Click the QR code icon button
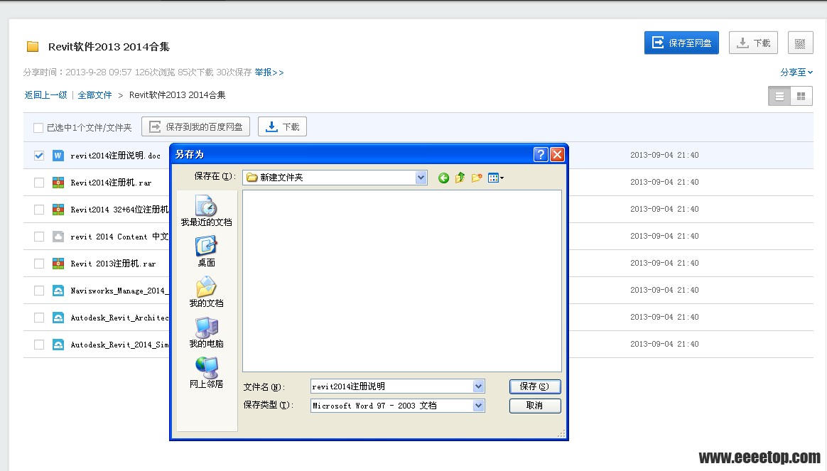The height and width of the screenshot is (471, 827). (x=800, y=43)
